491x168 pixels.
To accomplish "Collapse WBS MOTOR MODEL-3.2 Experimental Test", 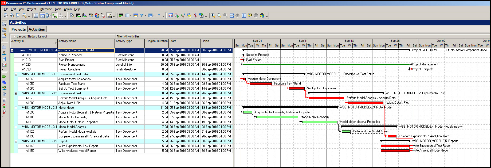I will point(16,93).
